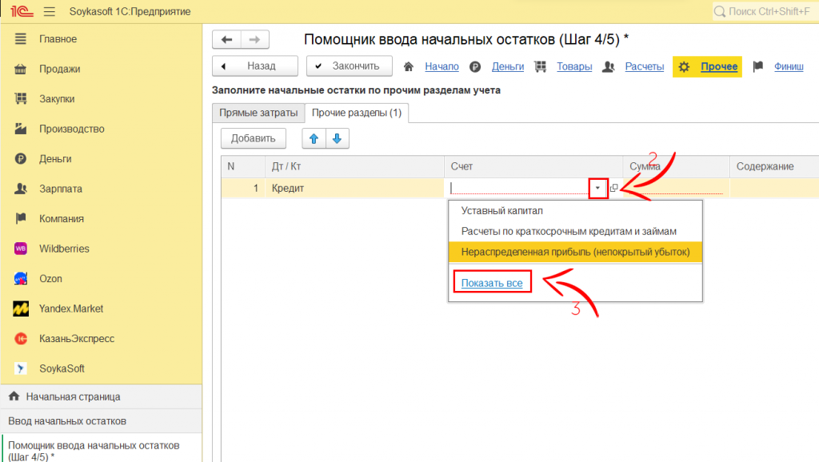Open the КазаньЭкспресс section icon
Image resolution: width=819 pixels, height=462 pixels.
22,339
